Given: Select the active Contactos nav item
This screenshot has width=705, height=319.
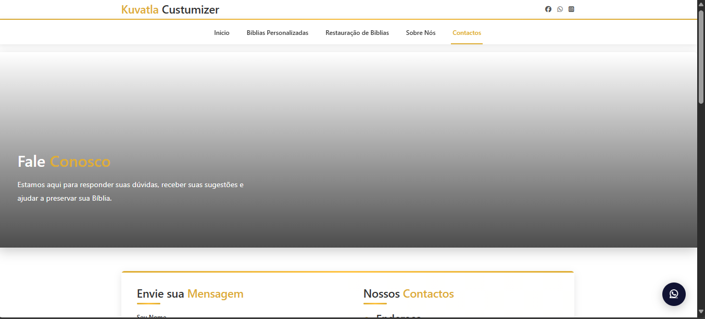Looking at the screenshot, I should [x=467, y=33].
